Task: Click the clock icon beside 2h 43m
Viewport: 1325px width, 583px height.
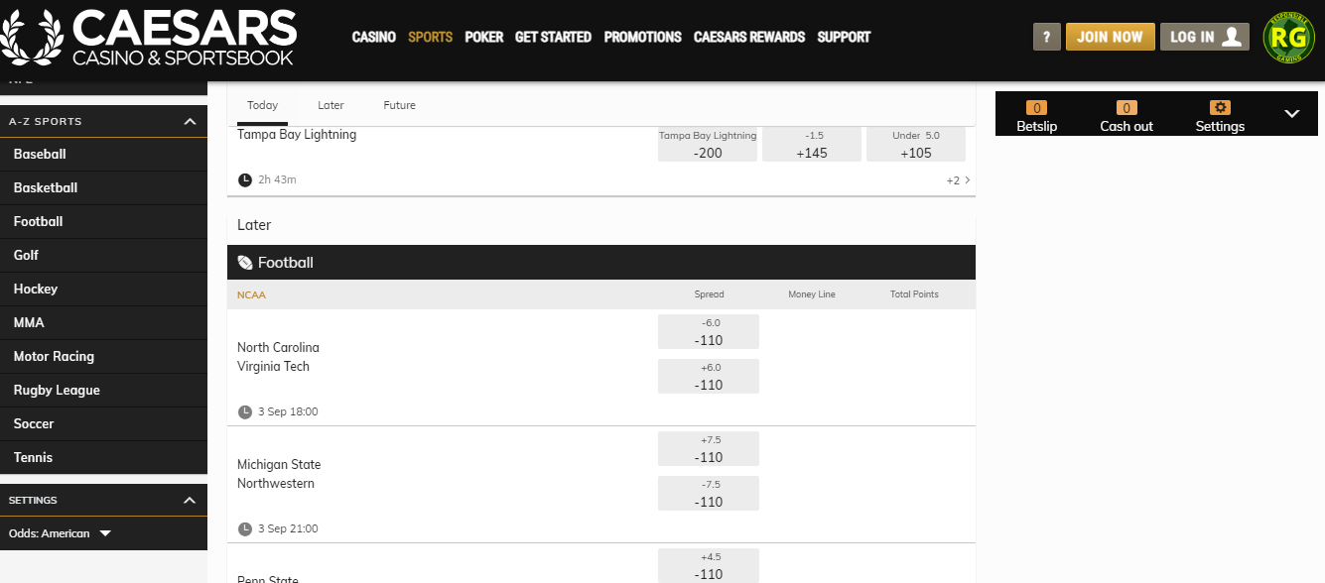Action: click(245, 179)
